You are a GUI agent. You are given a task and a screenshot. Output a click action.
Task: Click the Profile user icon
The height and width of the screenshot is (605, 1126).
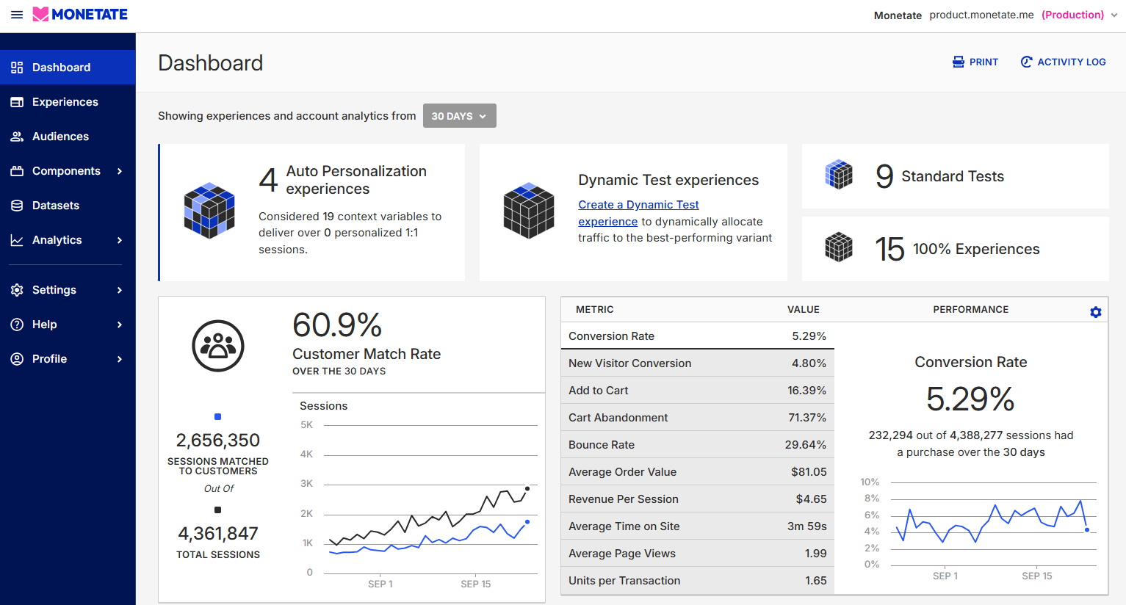[17, 359]
